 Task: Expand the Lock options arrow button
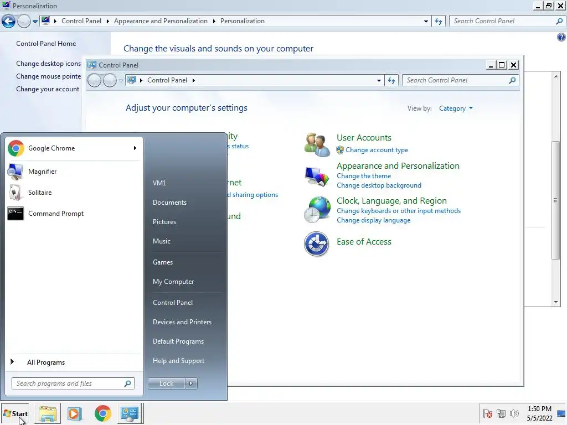[191, 383]
